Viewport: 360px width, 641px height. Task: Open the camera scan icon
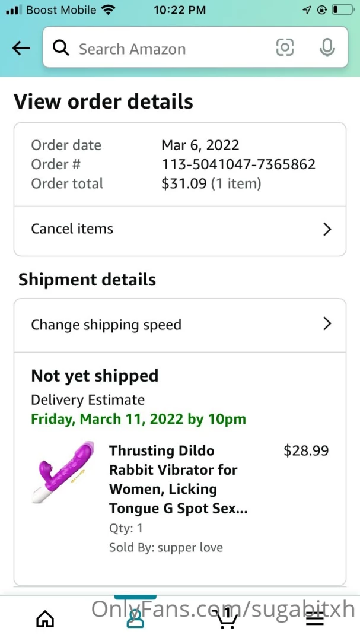tap(285, 48)
